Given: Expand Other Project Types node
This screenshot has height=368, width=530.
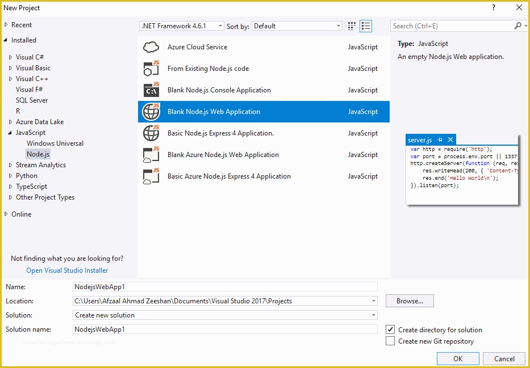Looking at the screenshot, I should pos(11,198).
